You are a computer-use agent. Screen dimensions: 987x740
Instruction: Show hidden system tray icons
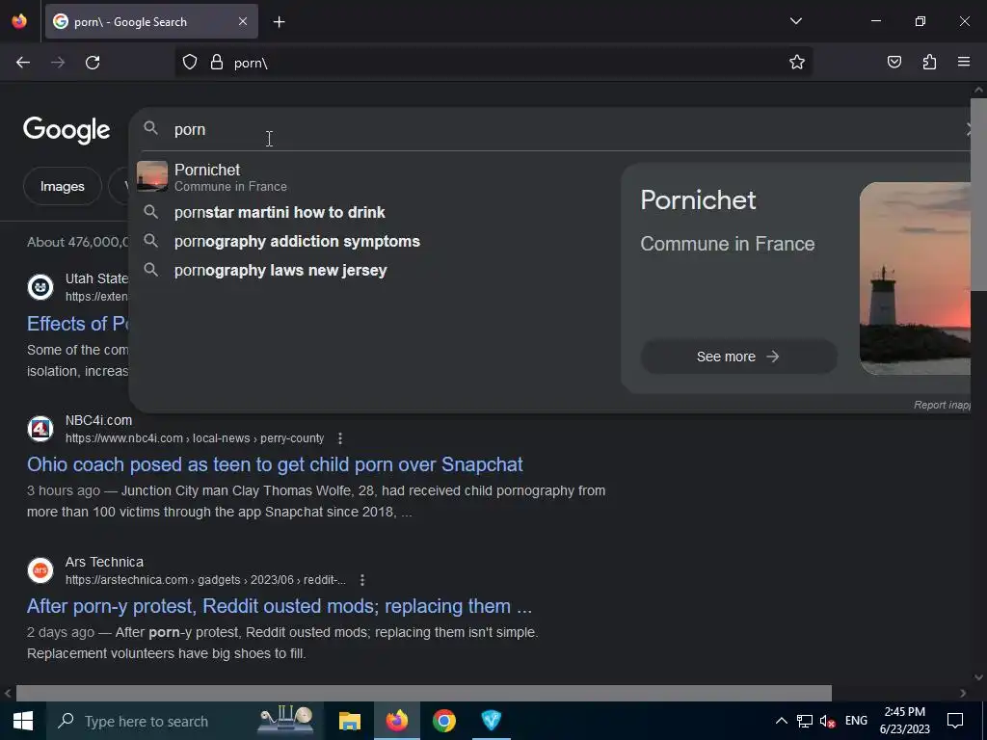pos(781,721)
